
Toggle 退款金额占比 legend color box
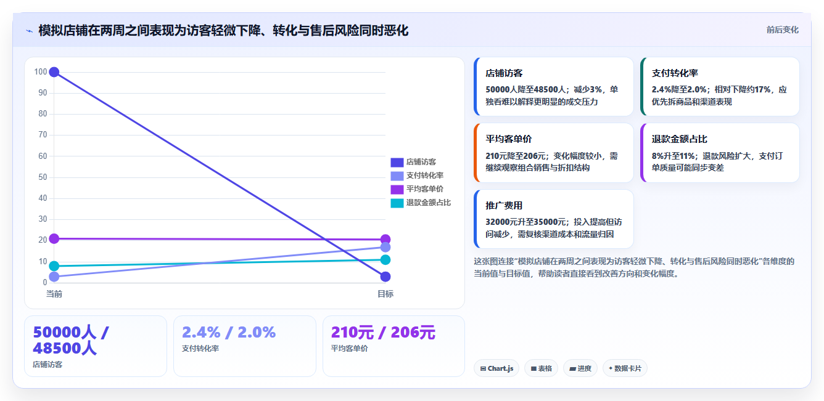(397, 203)
